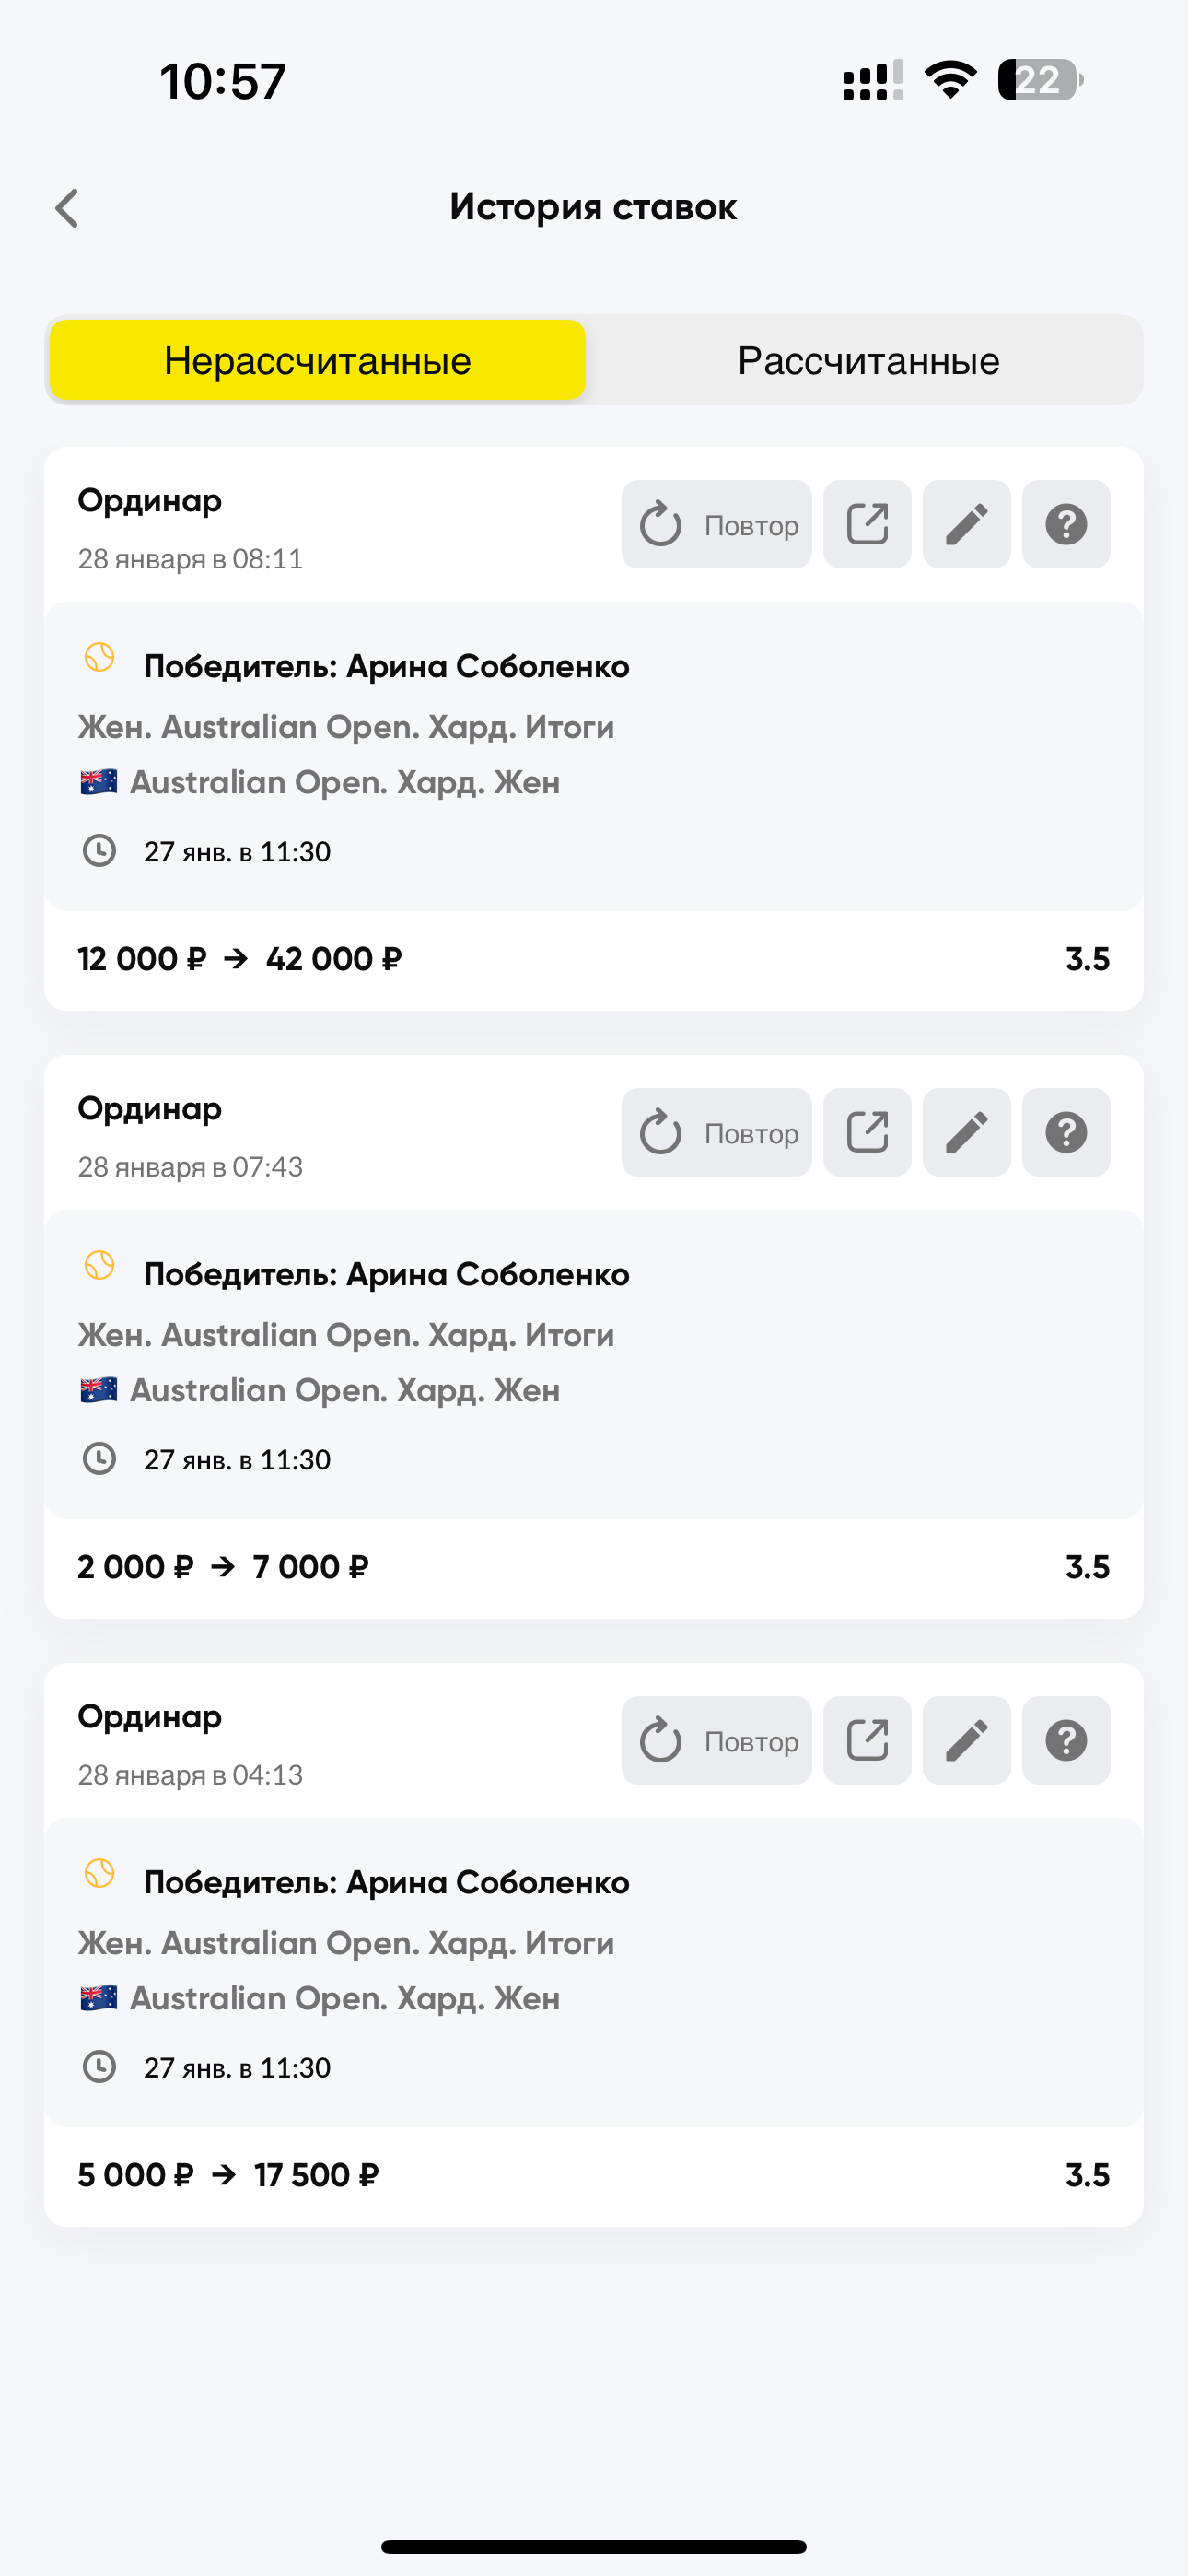The height and width of the screenshot is (2576, 1188).
Task: Tap Повтор on the 04:13 bet
Action: point(716,1741)
